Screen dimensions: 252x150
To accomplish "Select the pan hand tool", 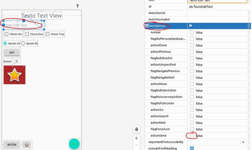I will pos(136,129).
